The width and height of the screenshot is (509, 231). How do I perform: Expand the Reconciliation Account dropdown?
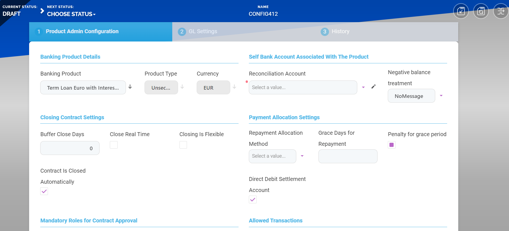[363, 87]
